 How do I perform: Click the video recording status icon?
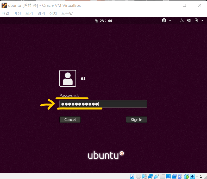[174, 176]
